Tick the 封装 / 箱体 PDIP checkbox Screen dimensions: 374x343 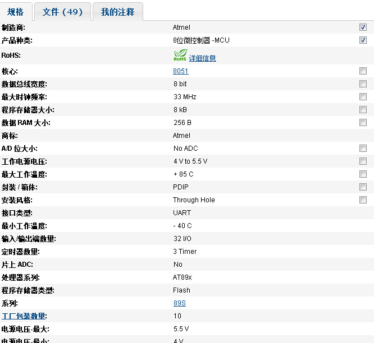click(363, 187)
